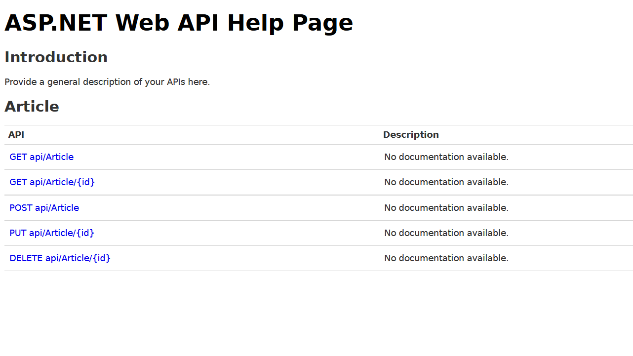Click the Introduction heading
This screenshot has width=633, height=356.
click(56, 57)
